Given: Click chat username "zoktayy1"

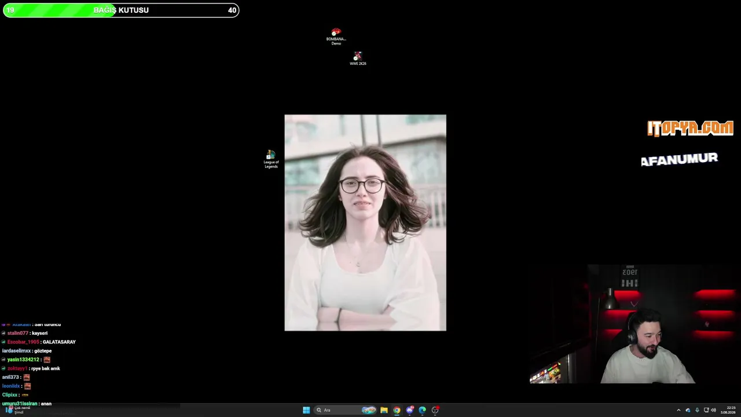Looking at the screenshot, I should [x=17, y=368].
